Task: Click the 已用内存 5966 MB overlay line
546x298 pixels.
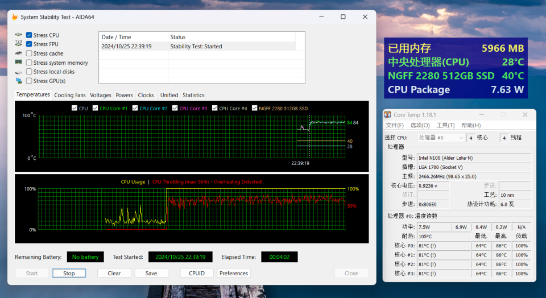Action: tap(456, 48)
